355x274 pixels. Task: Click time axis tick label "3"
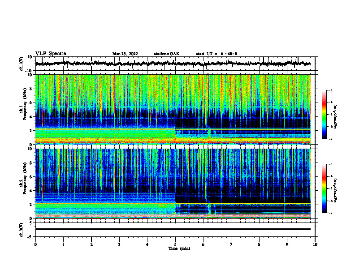click(119, 244)
